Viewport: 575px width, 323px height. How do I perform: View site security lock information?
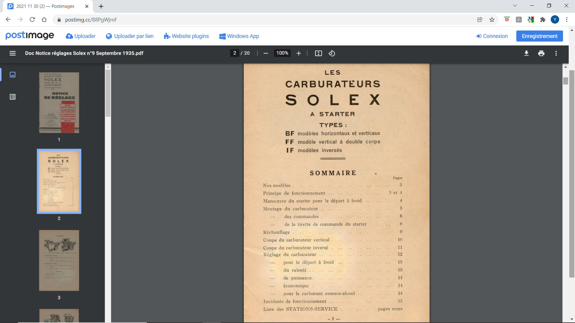[x=59, y=20]
